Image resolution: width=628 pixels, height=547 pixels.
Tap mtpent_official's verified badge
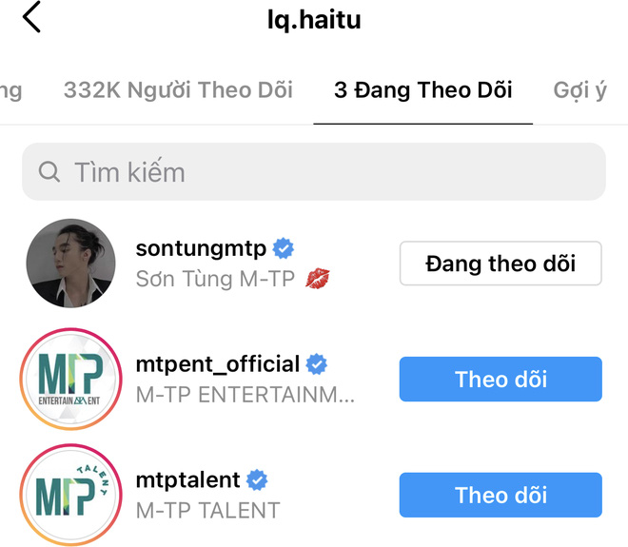click(316, 364)
